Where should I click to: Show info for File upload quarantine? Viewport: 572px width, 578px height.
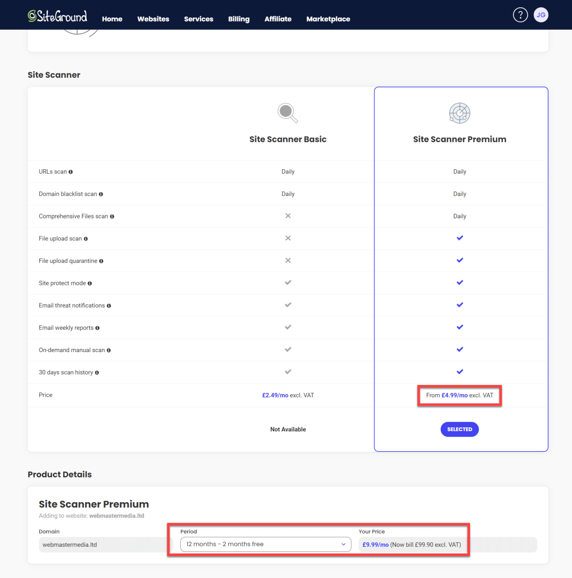click(101, 261)
